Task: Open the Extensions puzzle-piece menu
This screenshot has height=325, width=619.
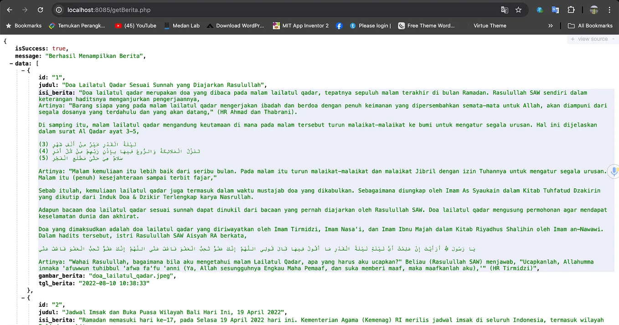Action: tap(571, 10)
